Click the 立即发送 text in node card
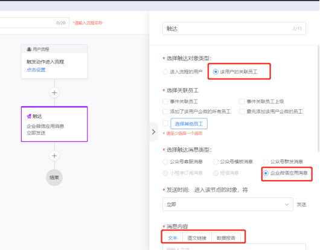320x250 pixels. click(36, 133)
